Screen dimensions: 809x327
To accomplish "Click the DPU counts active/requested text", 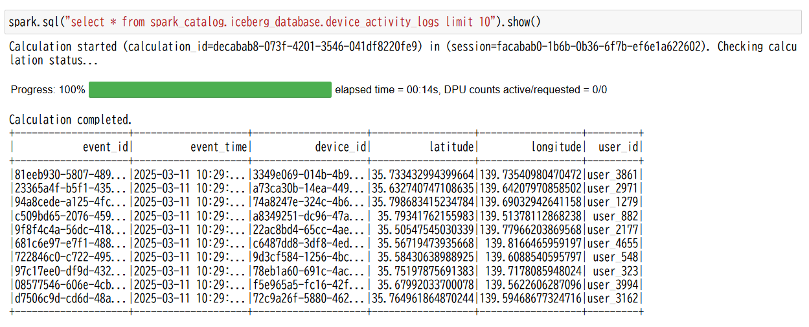I will point(526,90).
